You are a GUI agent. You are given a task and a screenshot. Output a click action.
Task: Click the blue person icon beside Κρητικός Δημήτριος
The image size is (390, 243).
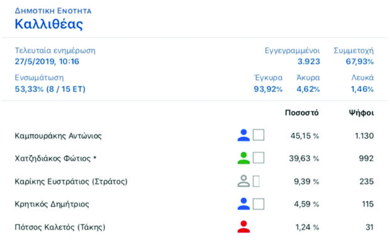click(243, 204)
